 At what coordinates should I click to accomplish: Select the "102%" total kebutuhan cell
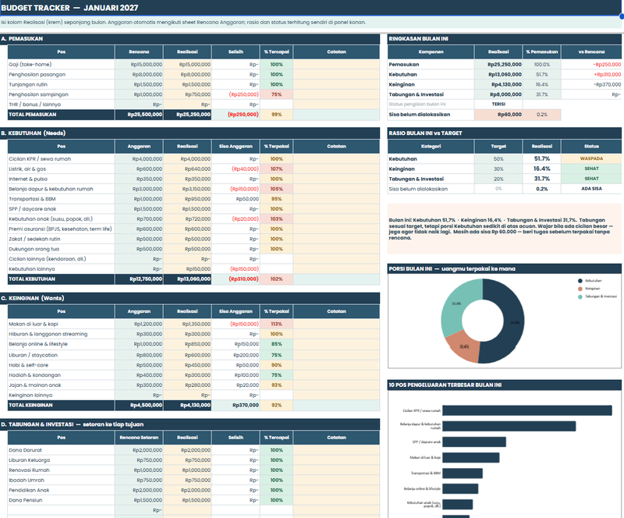[x=276, y=279]
